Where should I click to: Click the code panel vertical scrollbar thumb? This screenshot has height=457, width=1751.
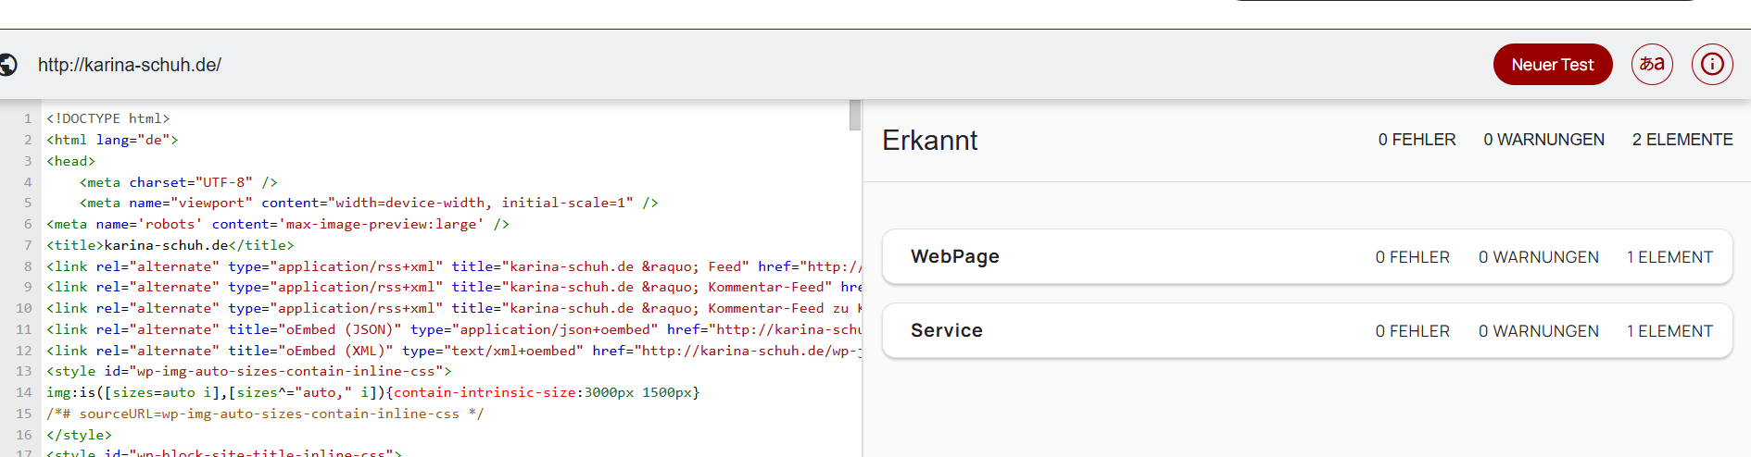click(854, 115)
